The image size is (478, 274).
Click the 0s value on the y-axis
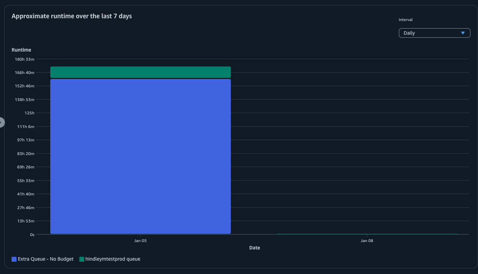pyautogui.click(x=32, y=234)
